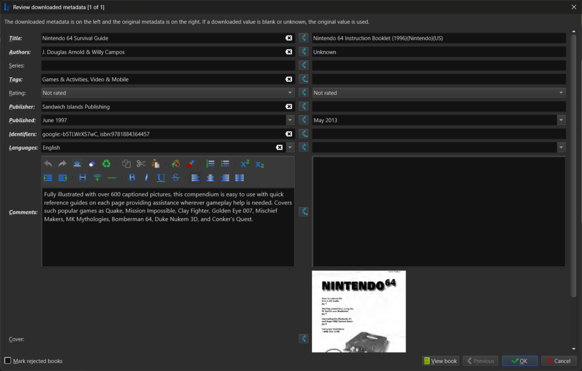The width and height of the screenshot is (582, 371).
Task: Insert an ordered numbered list
Action: [x=210, y=164]
